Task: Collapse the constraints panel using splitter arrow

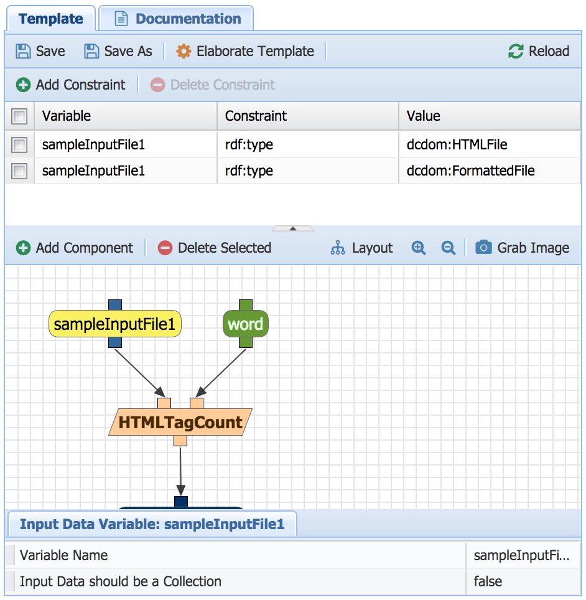Action: point(293,228)
